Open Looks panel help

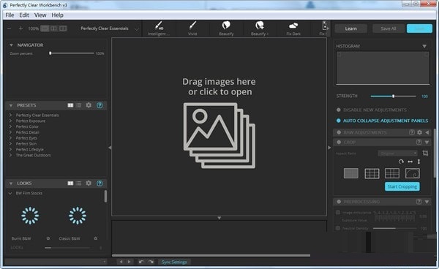[100, 183]
